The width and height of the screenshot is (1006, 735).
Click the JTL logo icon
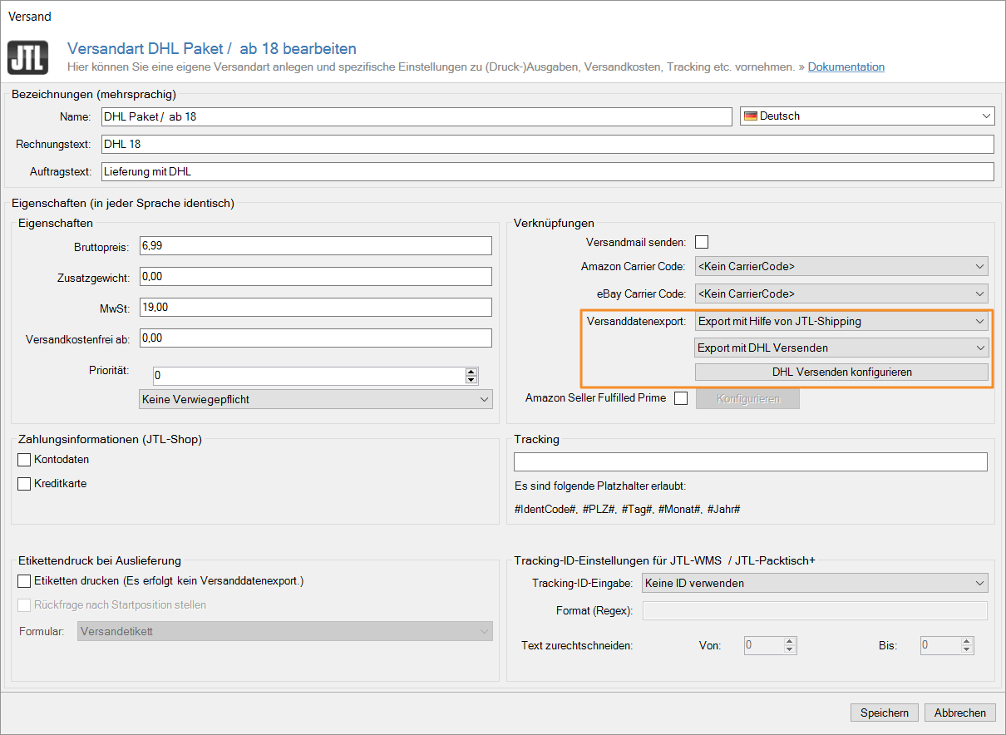[27, 57]
